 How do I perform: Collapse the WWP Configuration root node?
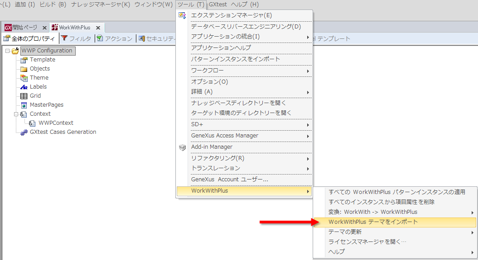pos(8,51)
